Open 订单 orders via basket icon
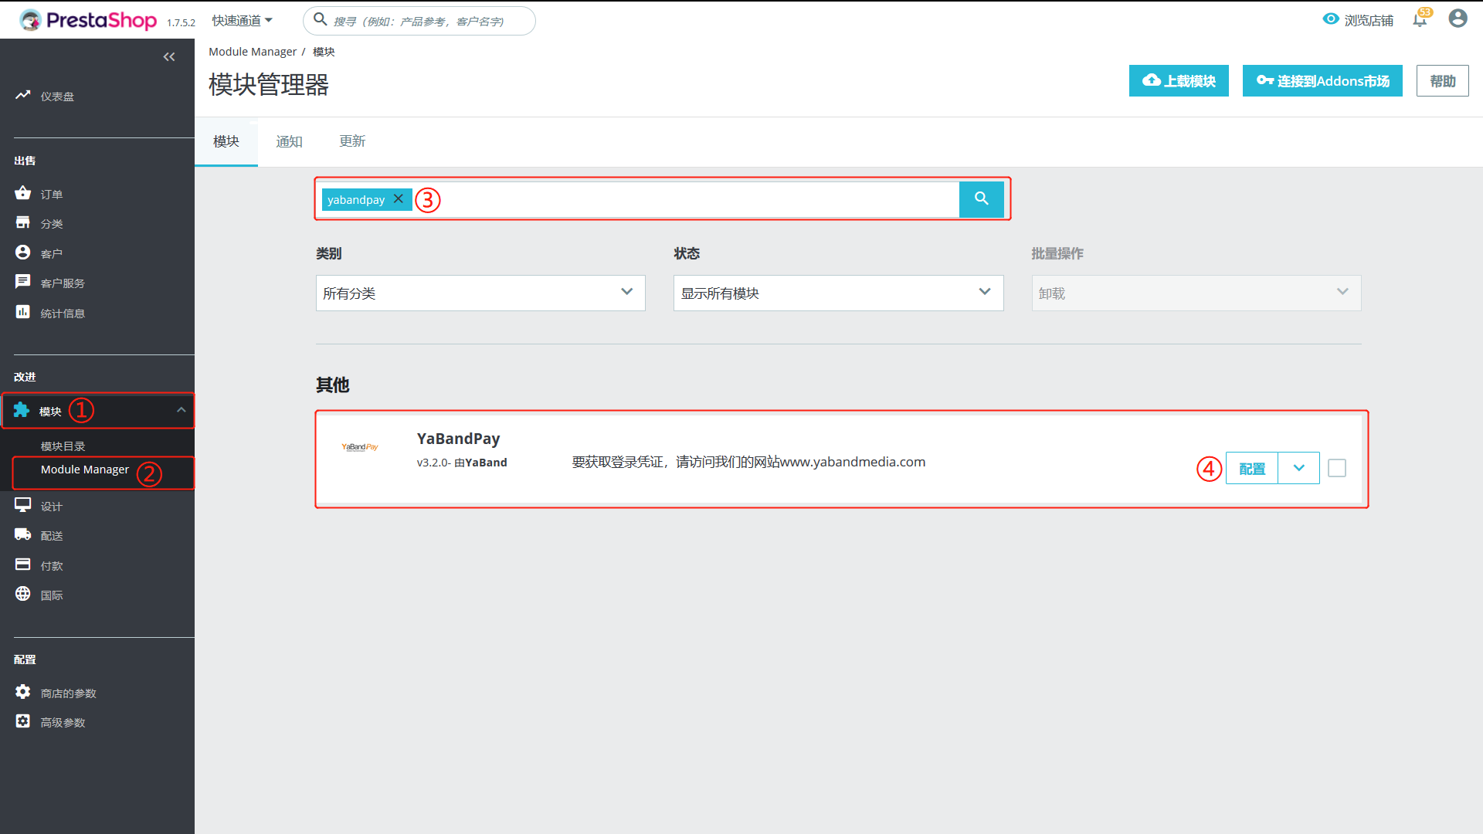Screen dimensions: 1483x834 (x=23, y=193)
